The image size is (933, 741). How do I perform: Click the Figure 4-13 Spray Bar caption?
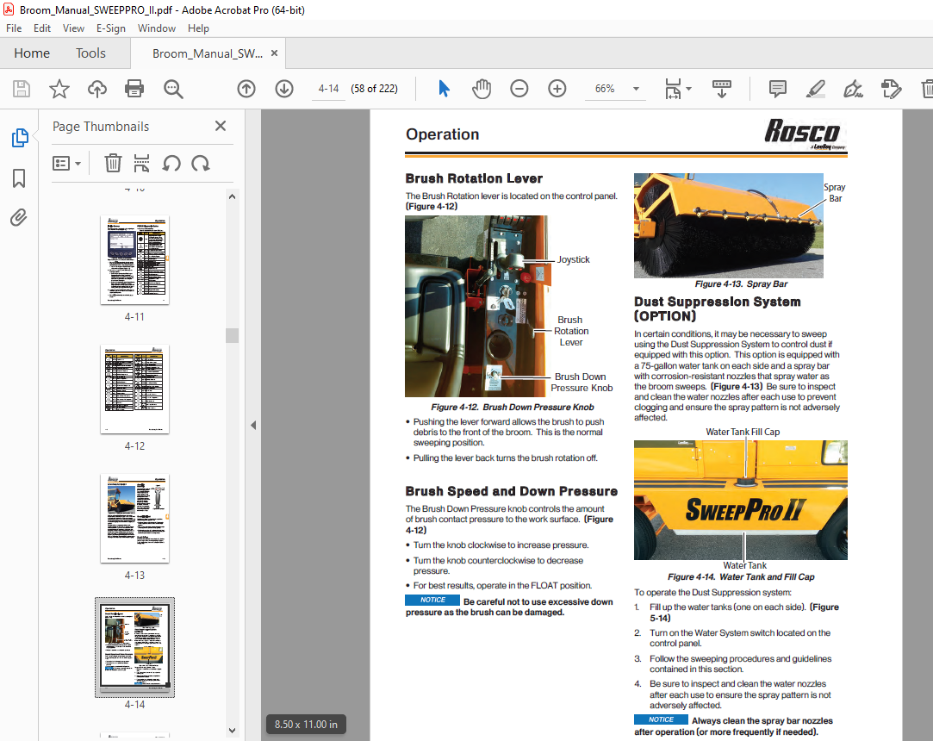pyautogui.click(x=741, y=283)
